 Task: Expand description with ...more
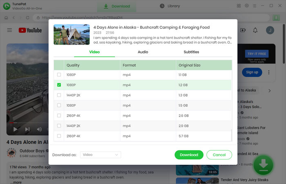pos(16,182)
